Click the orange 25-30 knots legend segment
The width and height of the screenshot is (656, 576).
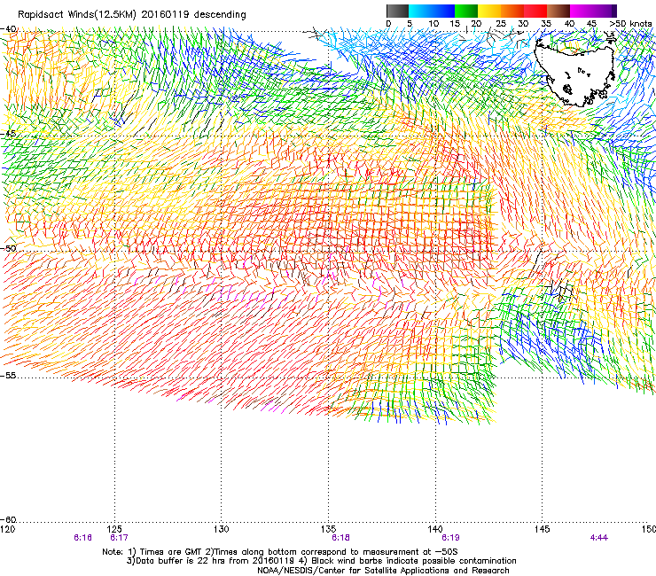pos(512,11)
